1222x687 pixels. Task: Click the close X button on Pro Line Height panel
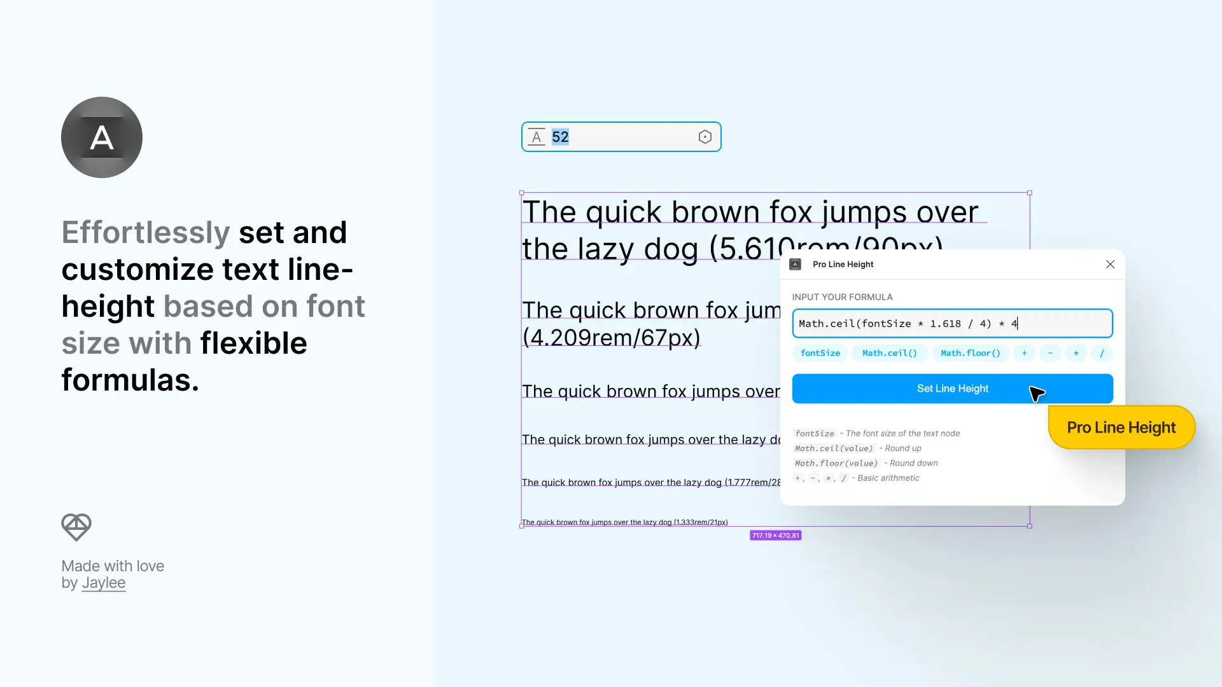click(x=1109, y=264)
